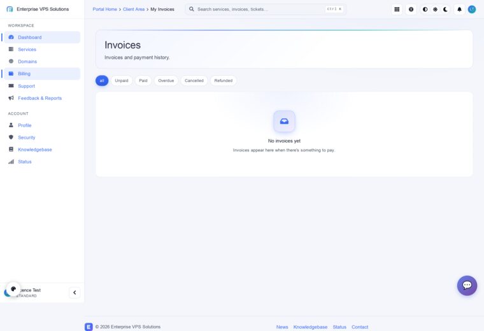The height and width of the screenshot is (331, 484).
Task: Show Refunded invoices filter
Action: click(224, 80)
